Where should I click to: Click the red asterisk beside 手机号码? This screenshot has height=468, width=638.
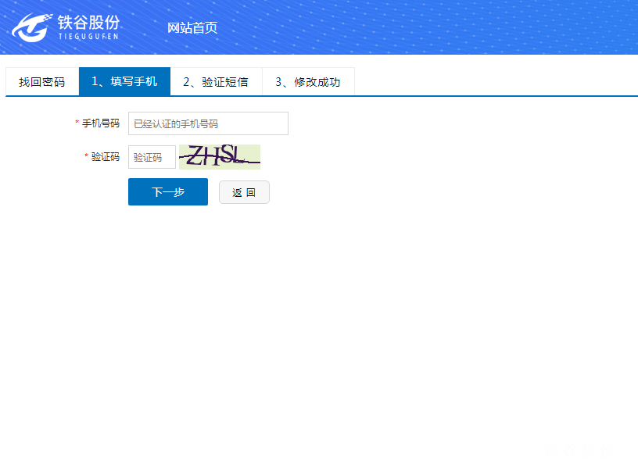pyautogui.click(x=77, y=124)
